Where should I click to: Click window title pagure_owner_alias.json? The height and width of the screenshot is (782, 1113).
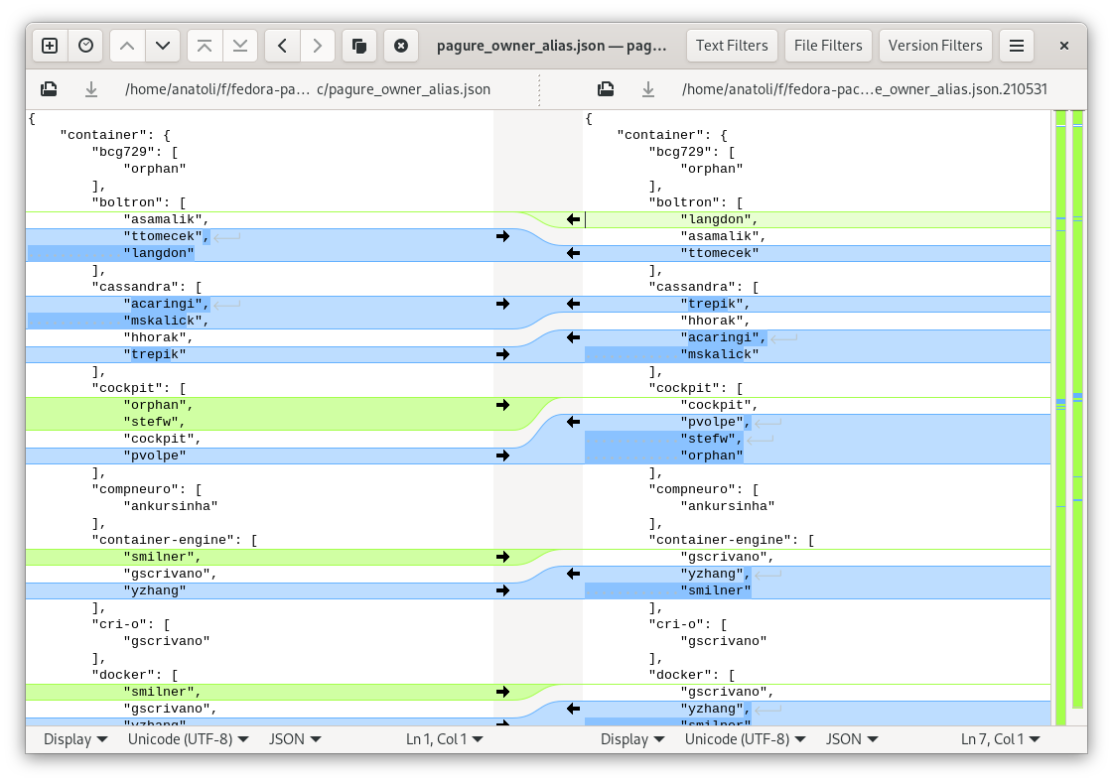coord(551,46)
